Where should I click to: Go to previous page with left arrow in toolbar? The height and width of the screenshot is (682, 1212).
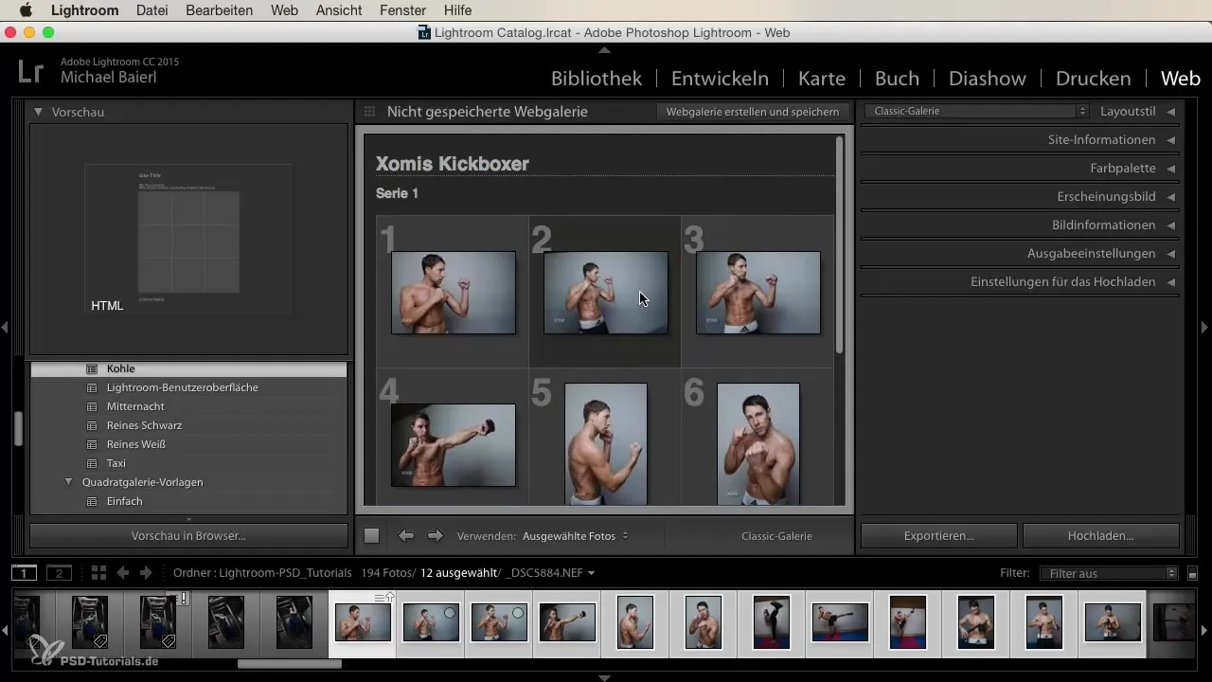(x=406, y=536)
